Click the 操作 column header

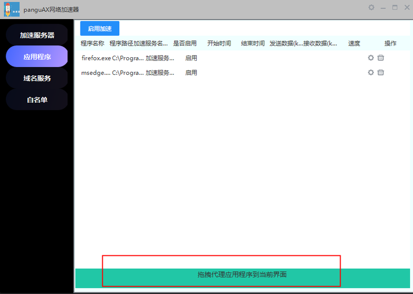coord(390,43)
